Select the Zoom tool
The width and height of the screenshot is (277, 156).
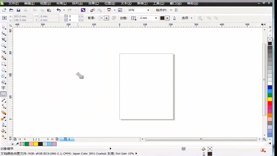point(4,46)
